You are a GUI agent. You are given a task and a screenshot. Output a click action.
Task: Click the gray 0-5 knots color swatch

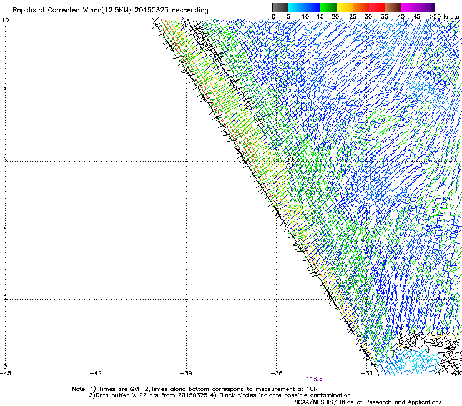pyautogui.click(x=280, y=7)
